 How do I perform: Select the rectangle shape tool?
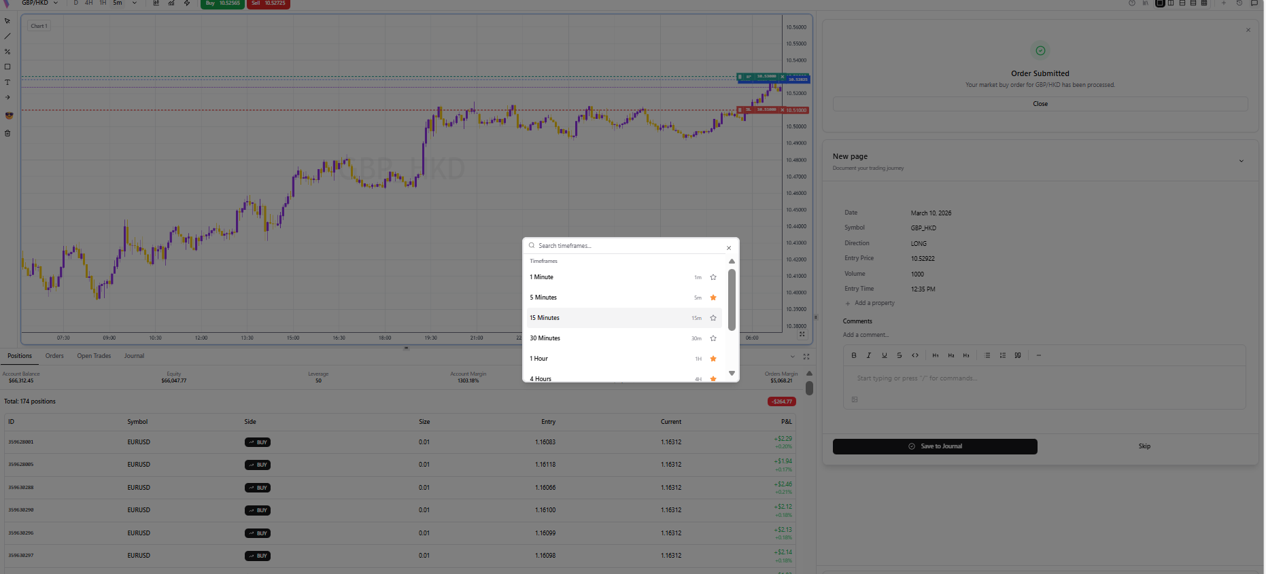7,67
